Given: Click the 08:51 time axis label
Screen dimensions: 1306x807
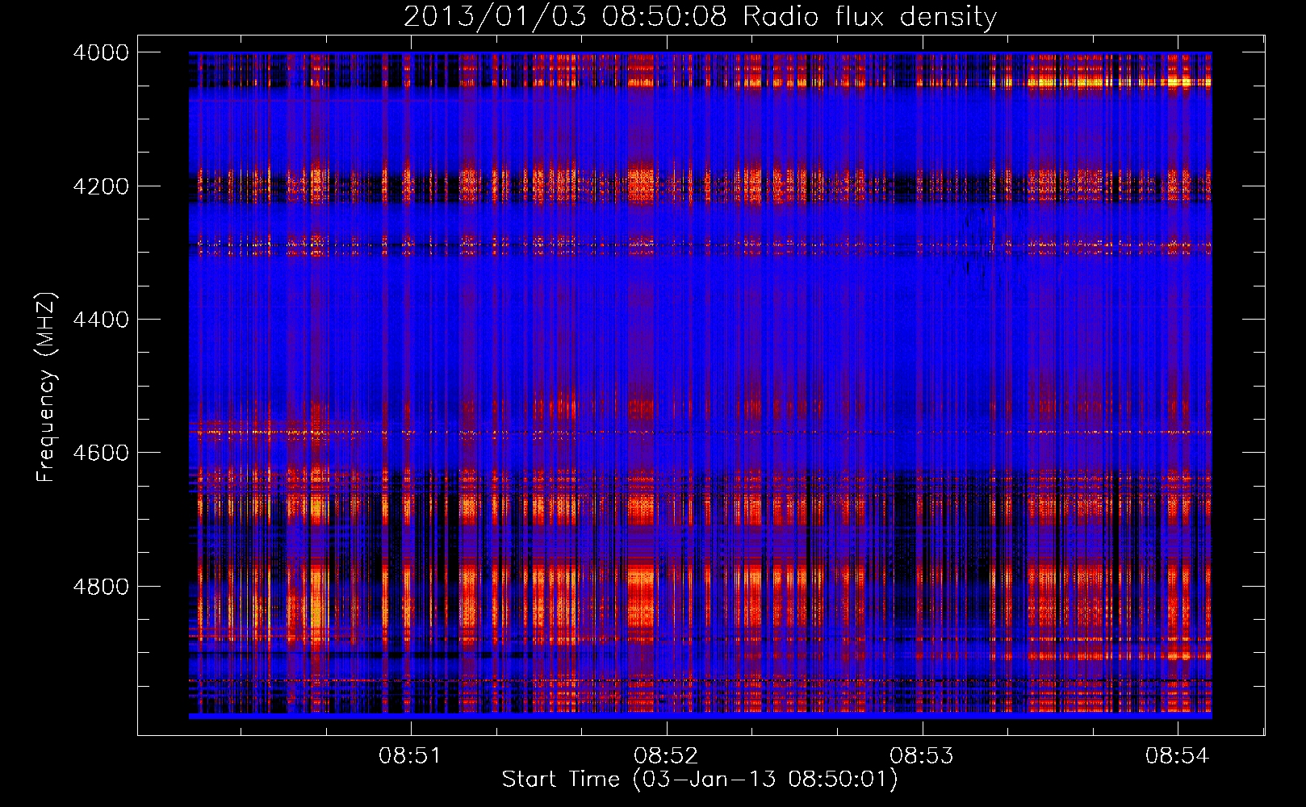Looking at the screenshot, I should click(411, 756).
